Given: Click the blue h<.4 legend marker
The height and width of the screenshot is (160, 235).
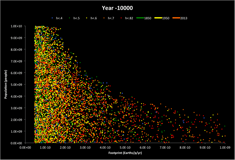Looking at the screenshot, I should click(52, 18).
